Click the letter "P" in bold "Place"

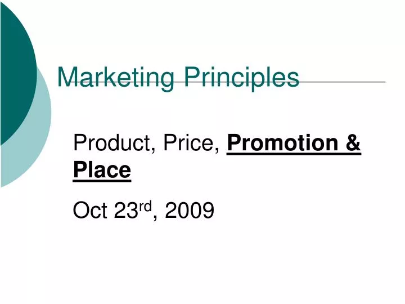coord(80,169)
